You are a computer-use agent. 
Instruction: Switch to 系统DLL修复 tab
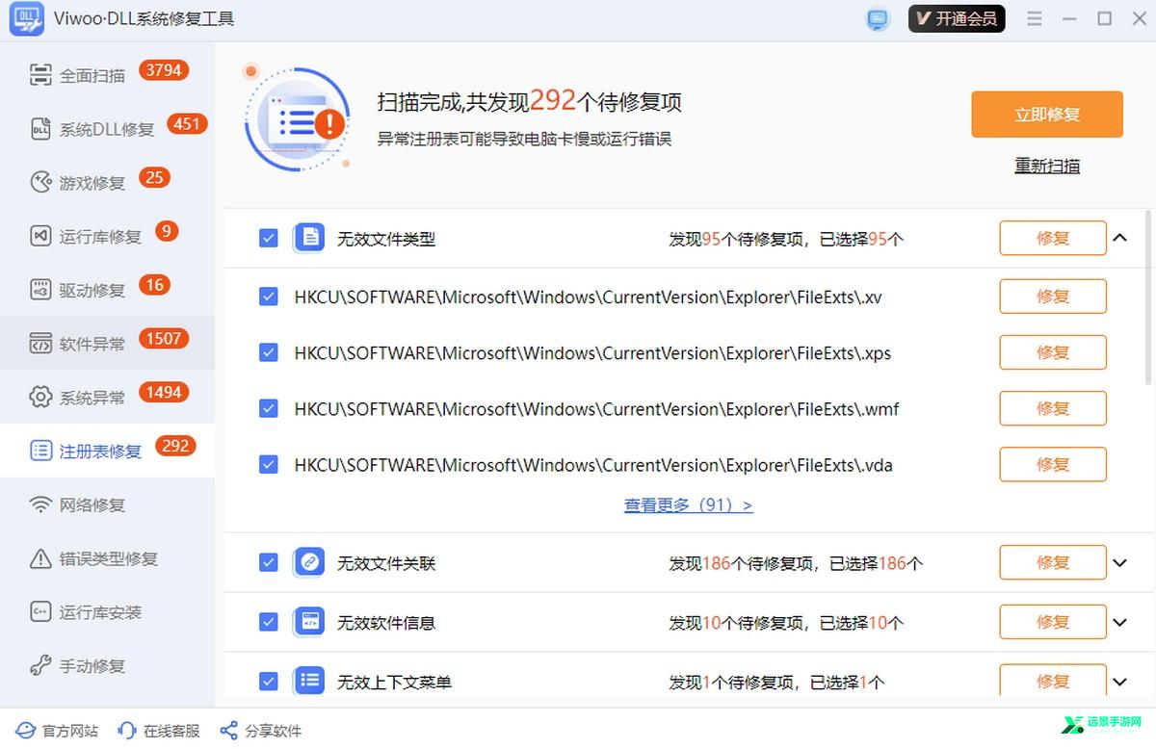[x=107, y=129]
